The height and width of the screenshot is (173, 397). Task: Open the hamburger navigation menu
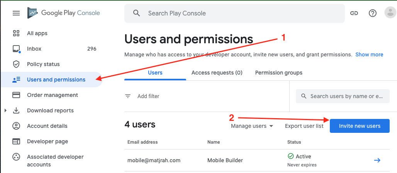click(16, 13)
